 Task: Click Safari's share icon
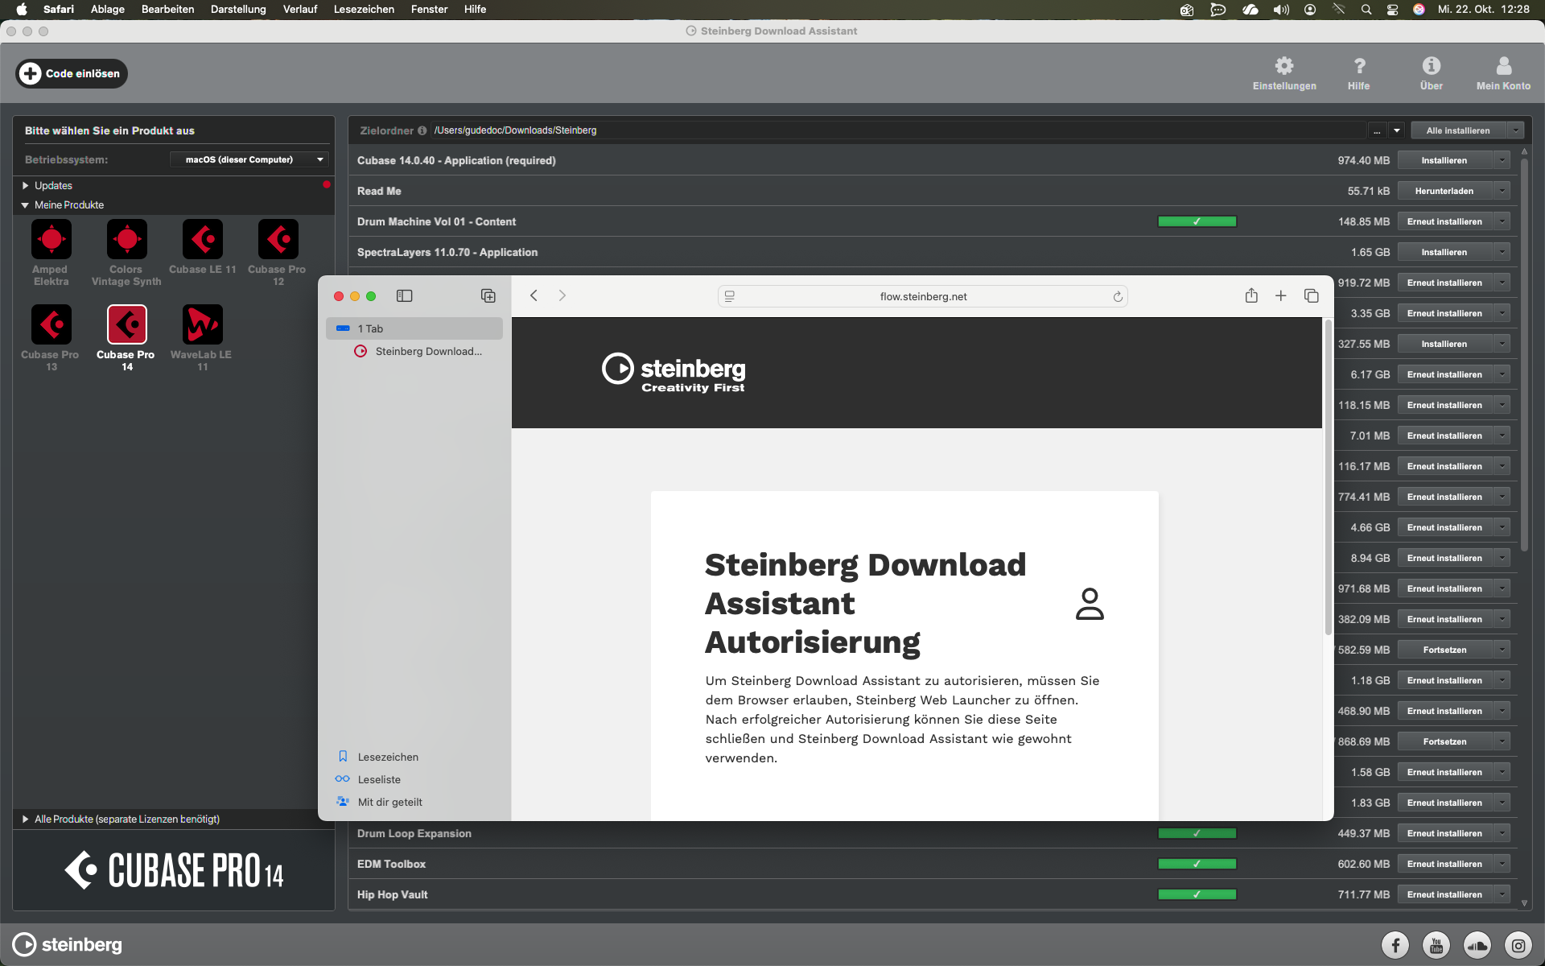tap(1251, 296)
